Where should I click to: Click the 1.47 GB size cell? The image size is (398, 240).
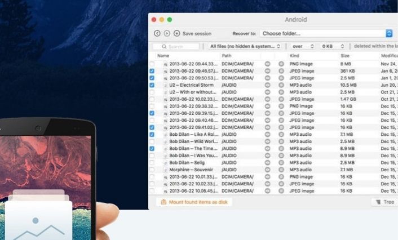tap(348, 99)
